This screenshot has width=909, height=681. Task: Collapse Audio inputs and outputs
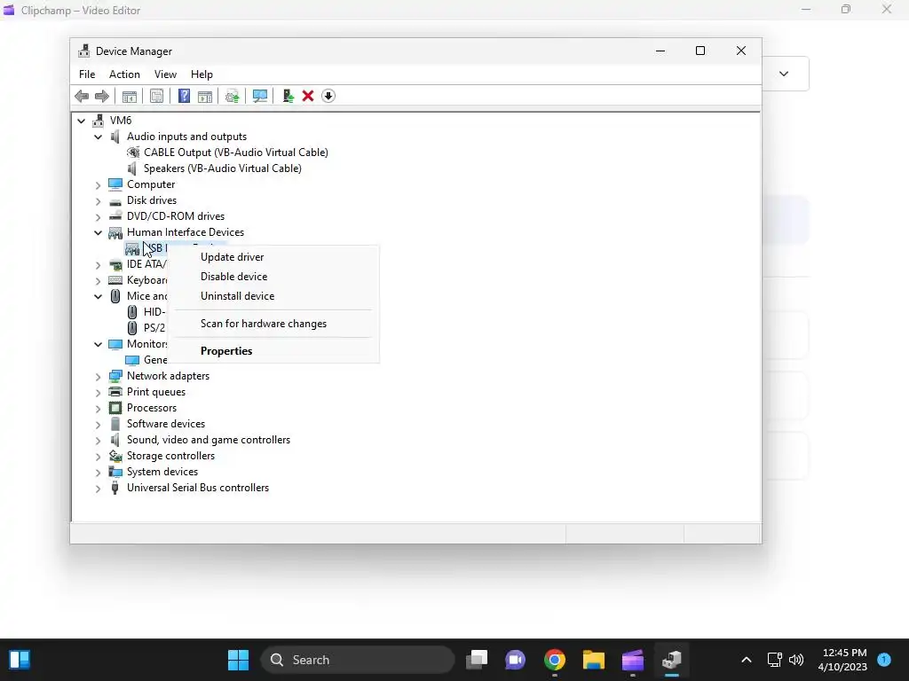point(98,137)
